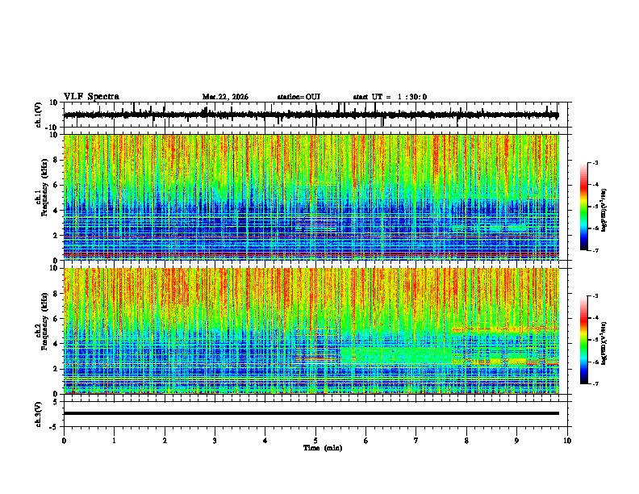Click the "start UT = 1 :30: 0" text

click(390, 97)
